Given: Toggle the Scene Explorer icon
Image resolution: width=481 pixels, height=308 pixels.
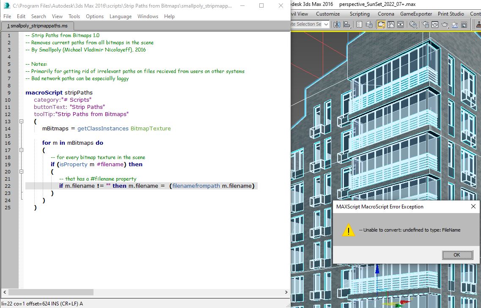Looking at the screenshot, I should (x=359, y=25).
